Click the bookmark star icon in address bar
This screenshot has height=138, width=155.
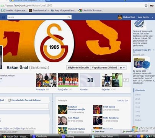click(x=146, y=5)
